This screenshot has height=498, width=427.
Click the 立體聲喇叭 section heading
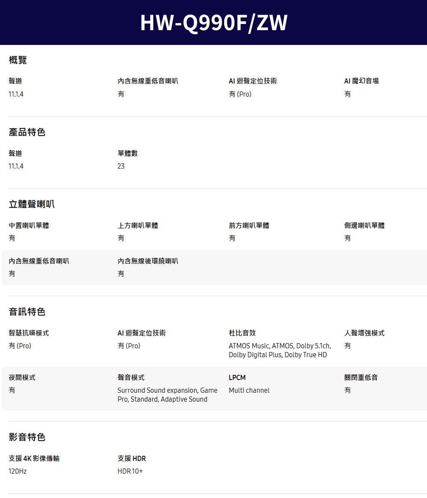click(31, 204)
